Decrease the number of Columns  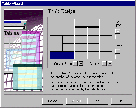pos(104,64)
